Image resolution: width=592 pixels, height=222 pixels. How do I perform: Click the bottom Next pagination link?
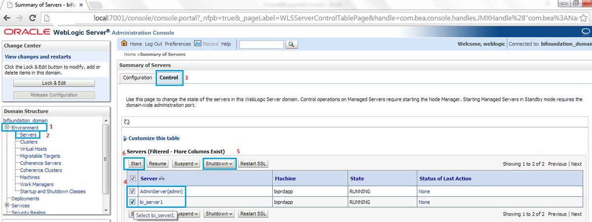coord(576,214)
